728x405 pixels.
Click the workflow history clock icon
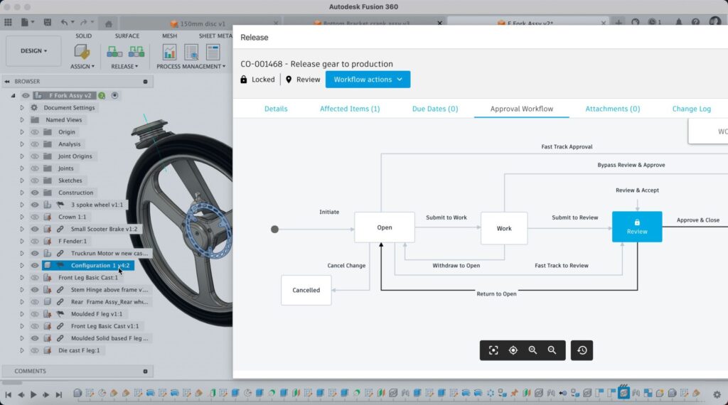[x=582, y=350]
